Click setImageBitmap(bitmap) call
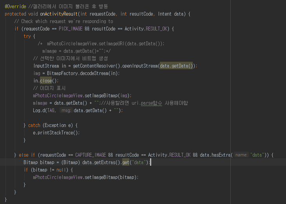The height and width of the screenshot is (204, 286). coord(110,177)
